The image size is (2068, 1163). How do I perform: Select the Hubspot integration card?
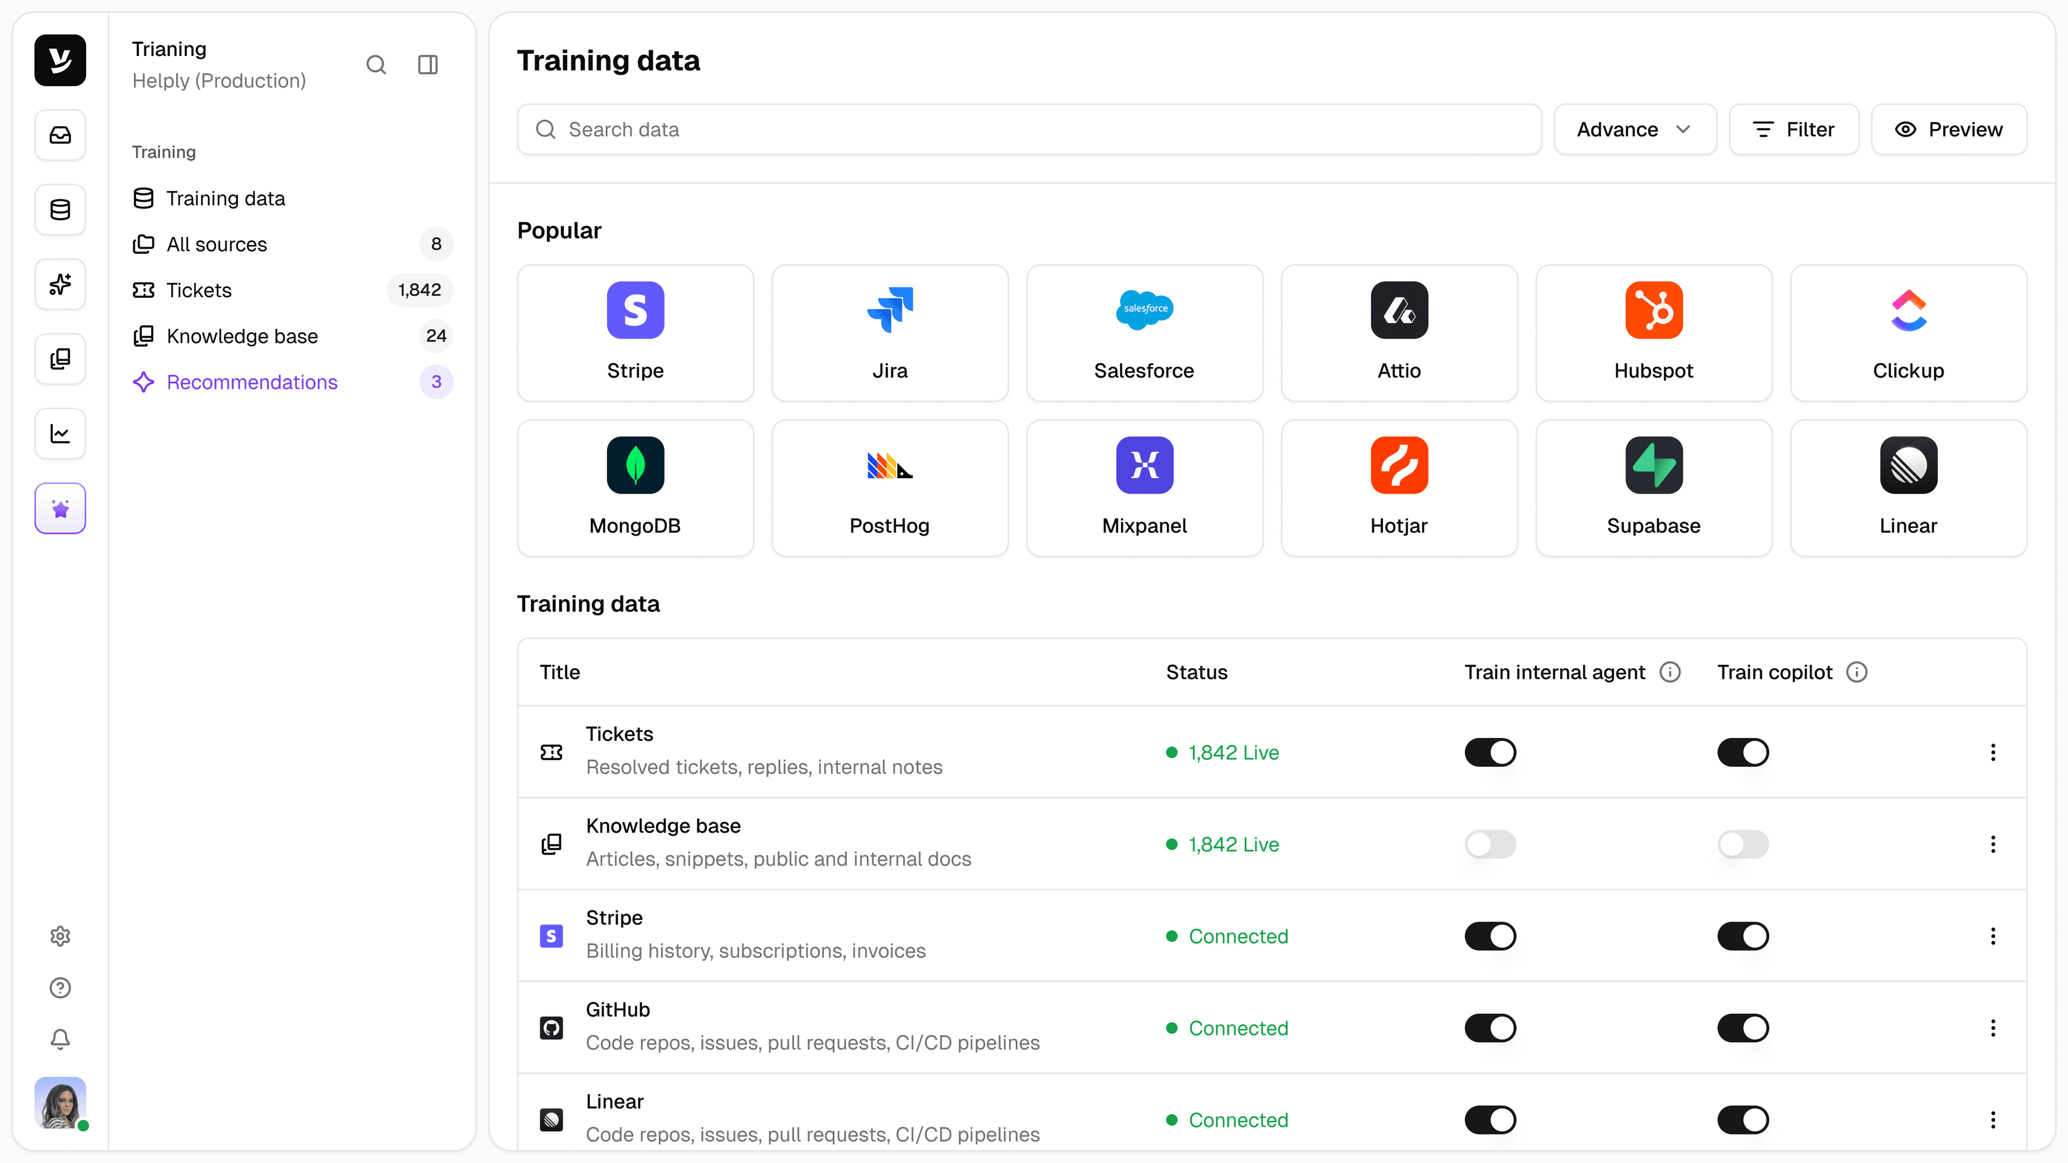click(1654, 333)
